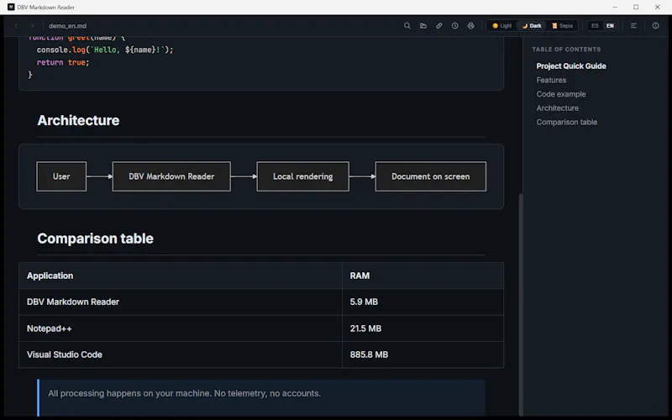Jump to Features in table of contents
672x420 pixels.
(551, 80)
